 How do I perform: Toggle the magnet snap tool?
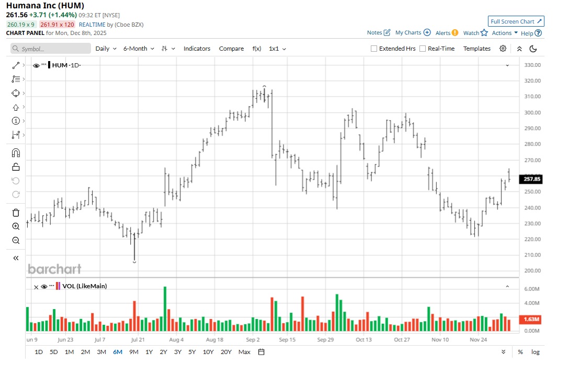16,153
